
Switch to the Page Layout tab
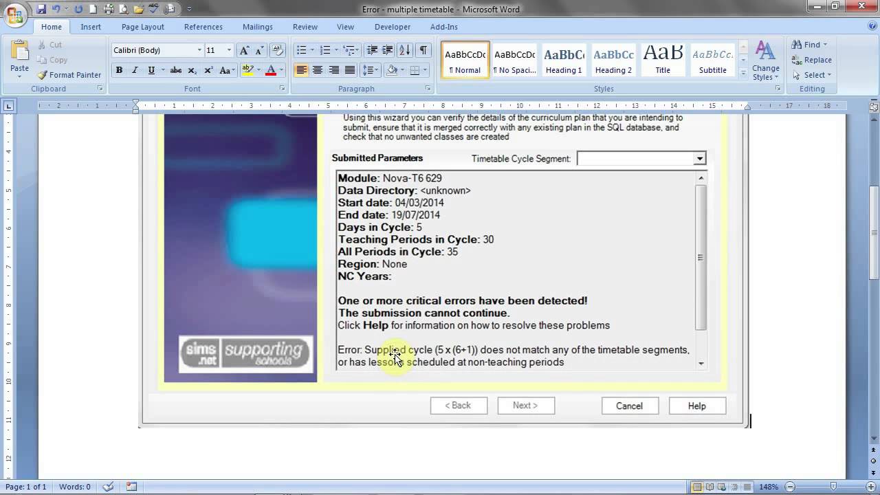coord(143,27)
